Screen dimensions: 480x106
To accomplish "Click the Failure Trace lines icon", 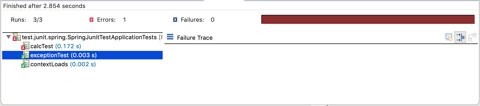I will pos(170,37).
